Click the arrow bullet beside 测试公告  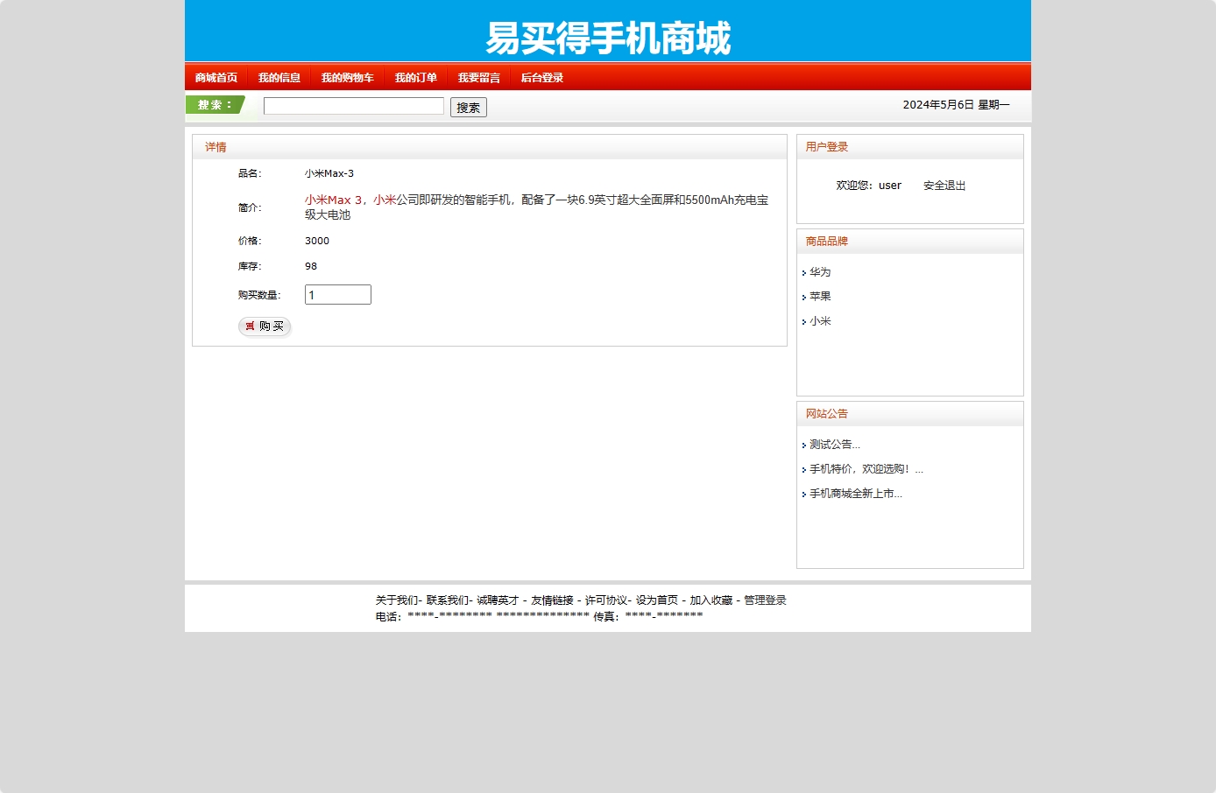click(805, 445)
